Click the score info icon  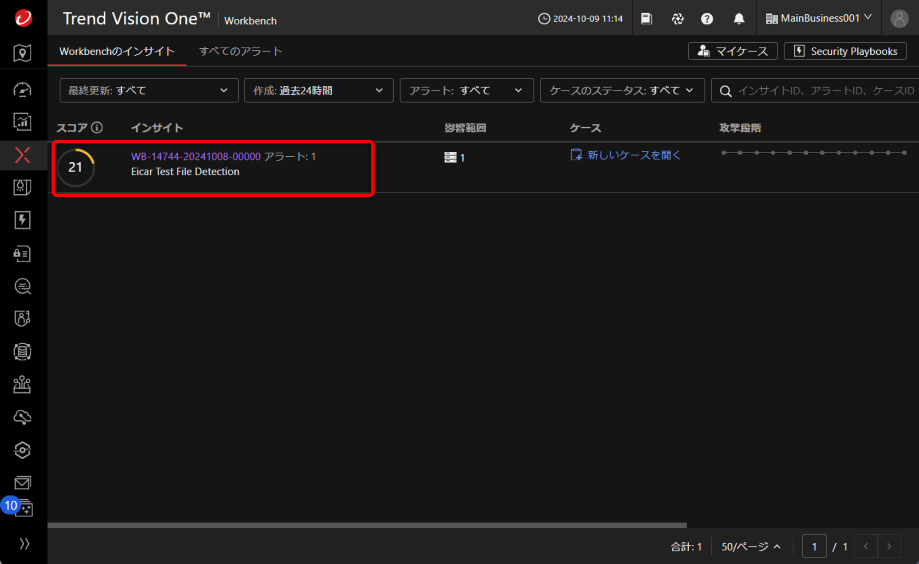(96, 127)
